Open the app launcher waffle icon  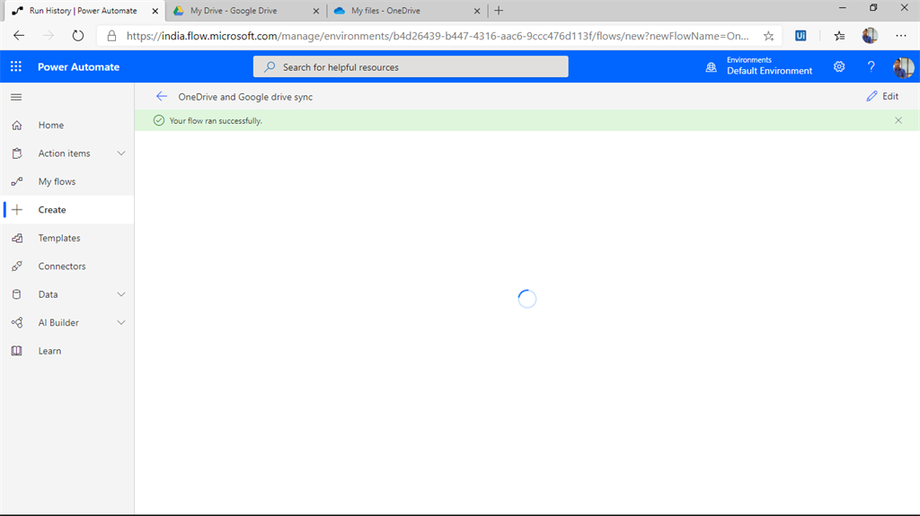16,66
